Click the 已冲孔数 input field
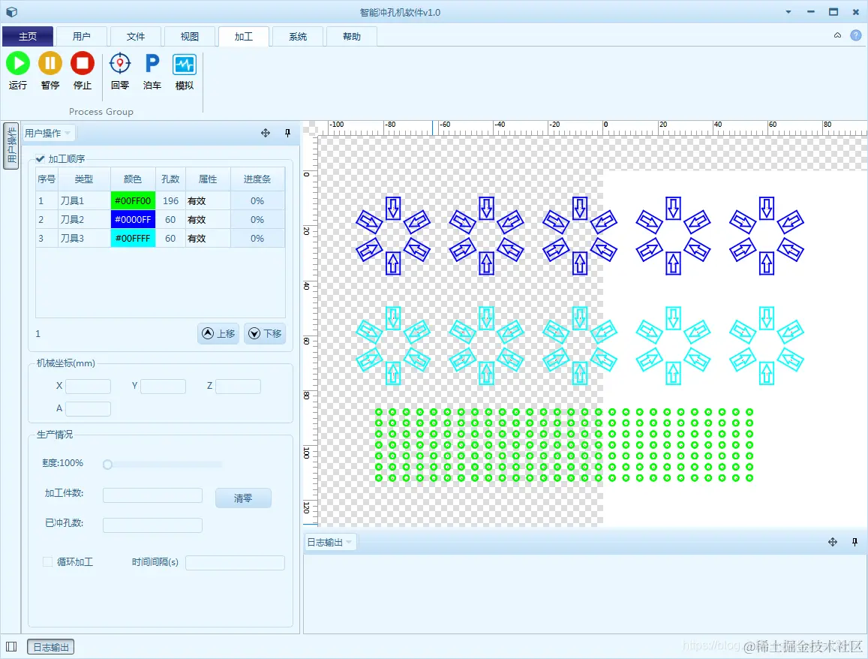 click(x=152, y=525)
